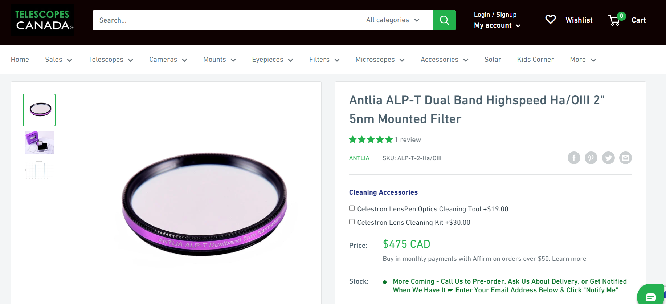Open the Solar menu item
This screenshot has height=304, width=666.
pos(493,60)
